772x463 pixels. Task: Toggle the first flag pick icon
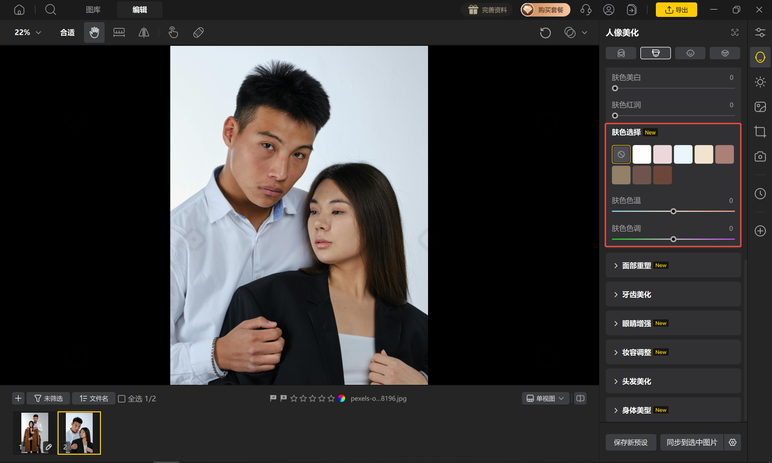click(x=273, y=398)
